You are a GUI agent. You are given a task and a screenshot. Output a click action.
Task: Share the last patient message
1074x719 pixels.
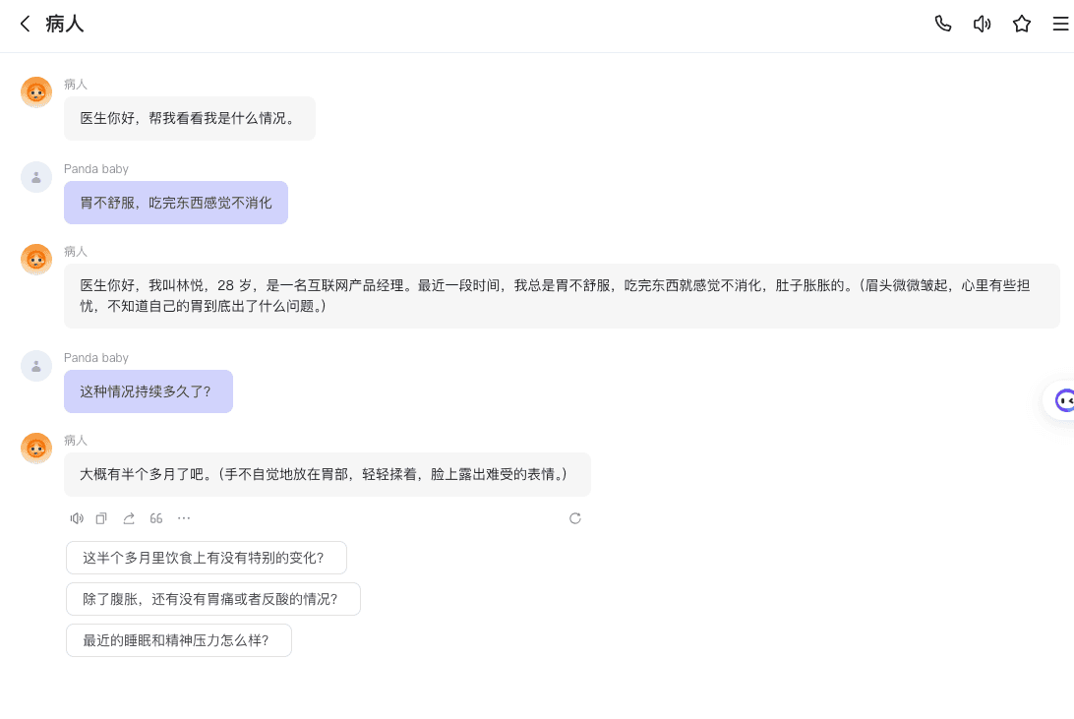[129, 518]
